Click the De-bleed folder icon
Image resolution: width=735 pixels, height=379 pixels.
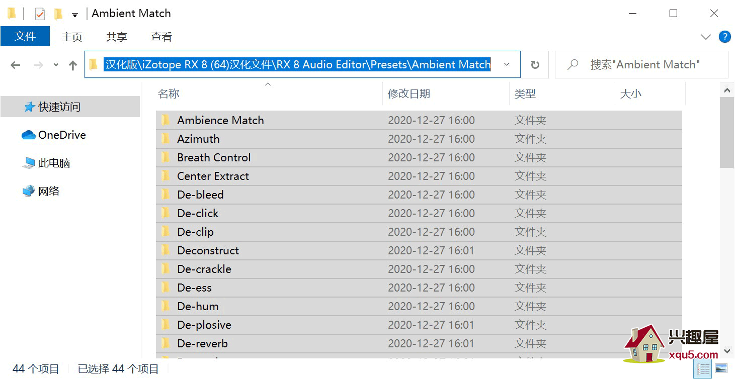(x=166, y=194)
